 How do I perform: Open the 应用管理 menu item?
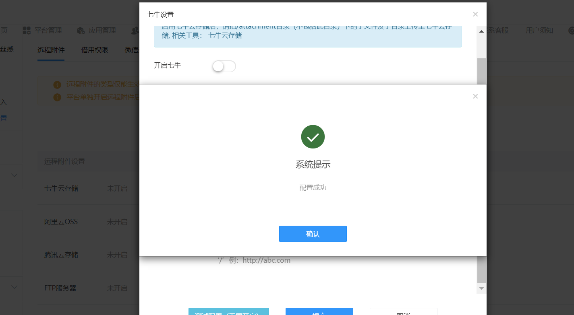102,30
